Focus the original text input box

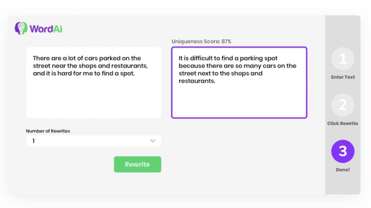93,96
